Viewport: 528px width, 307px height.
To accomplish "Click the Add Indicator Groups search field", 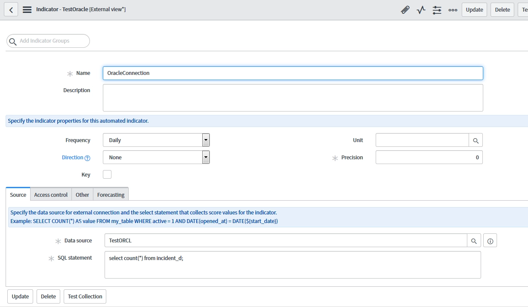I will (47, 41).
